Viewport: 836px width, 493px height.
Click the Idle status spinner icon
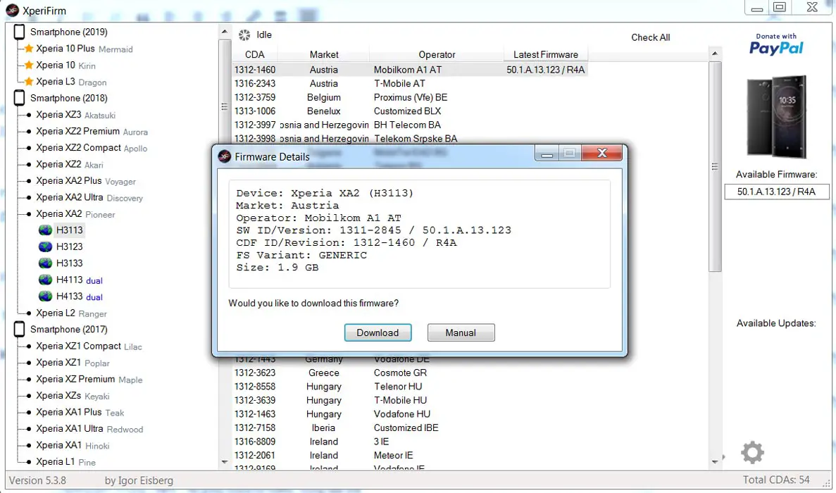[x=244, y=35]
